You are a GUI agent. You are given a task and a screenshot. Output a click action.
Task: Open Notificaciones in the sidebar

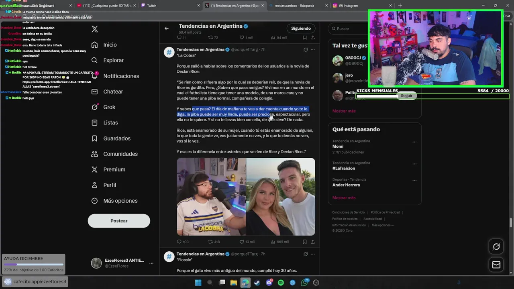115,76
